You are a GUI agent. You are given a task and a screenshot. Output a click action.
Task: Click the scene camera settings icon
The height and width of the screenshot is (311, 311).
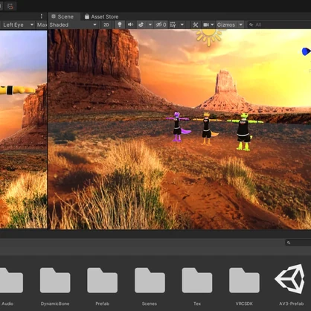206,25
